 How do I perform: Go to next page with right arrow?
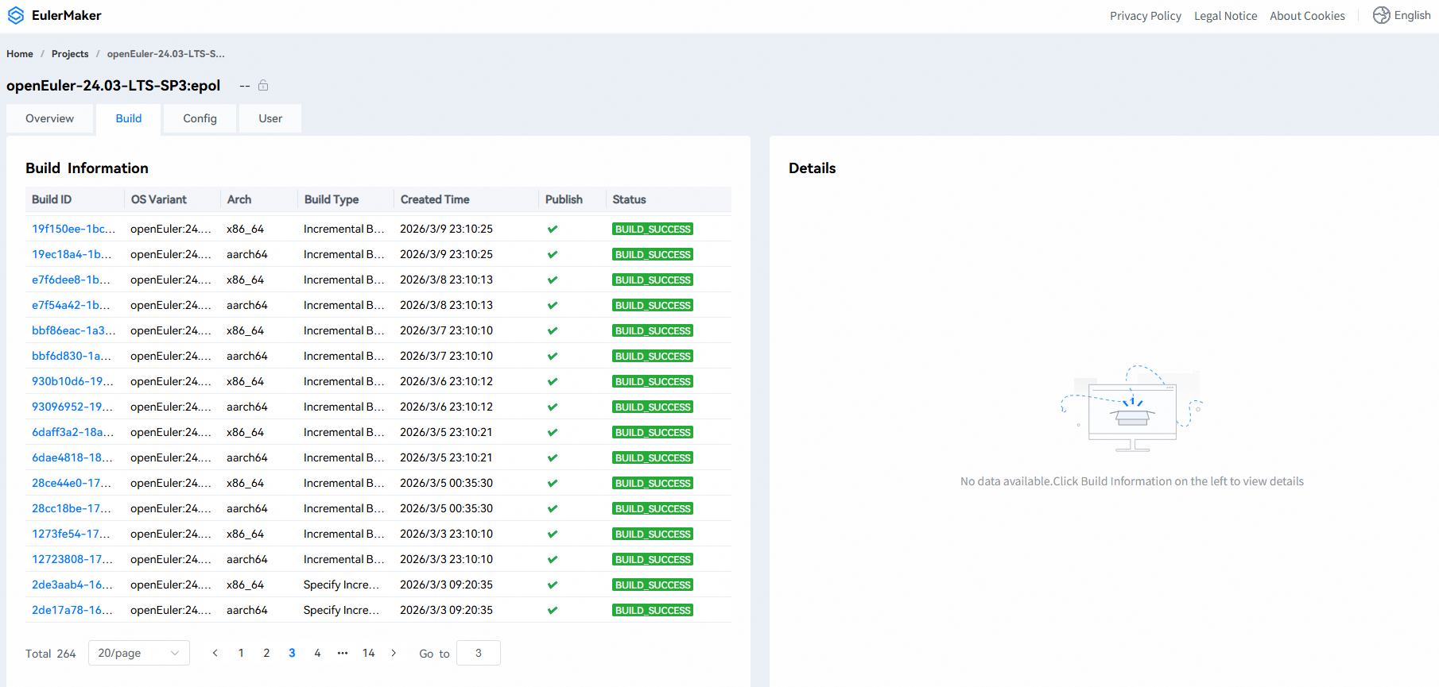(394, 653)
